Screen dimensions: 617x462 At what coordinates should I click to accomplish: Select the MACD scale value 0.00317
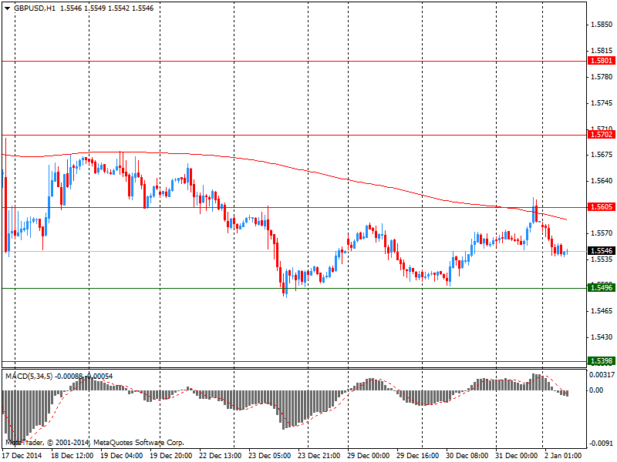(x=602, y=375)
